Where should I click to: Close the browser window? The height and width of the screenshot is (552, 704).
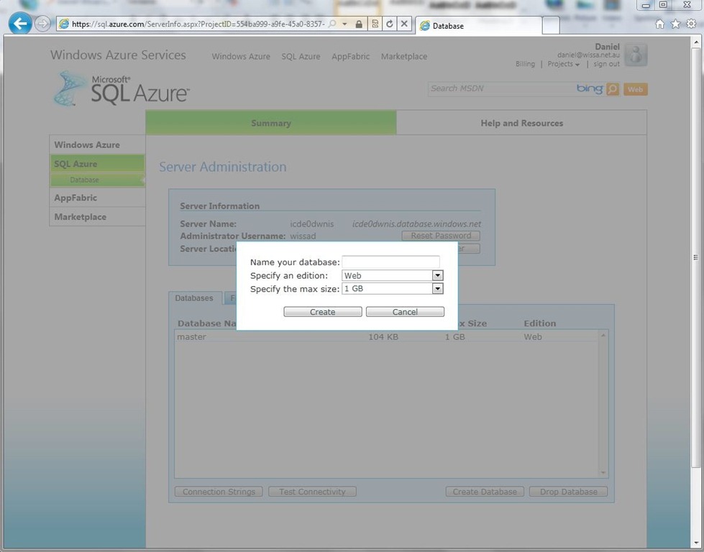point(687,5)
